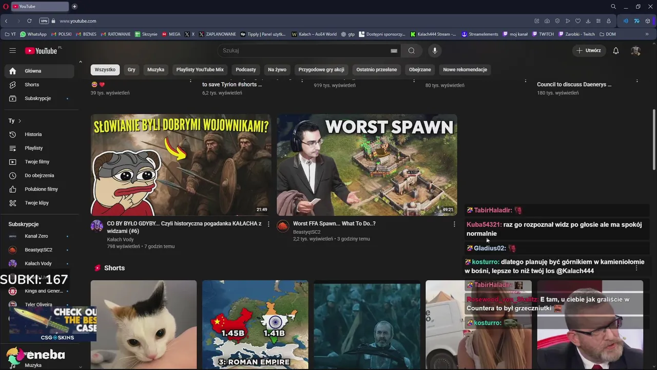Open Kałach Vody subscription in sidebar

click(x=39, y=263)
